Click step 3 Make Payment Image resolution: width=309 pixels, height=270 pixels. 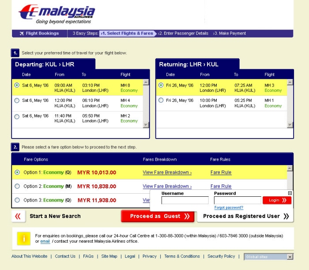[x=230, y=34]
